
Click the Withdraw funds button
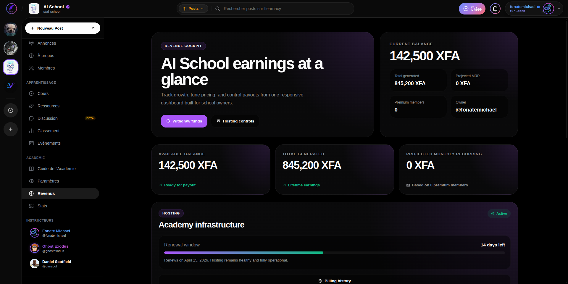point(184,121)
